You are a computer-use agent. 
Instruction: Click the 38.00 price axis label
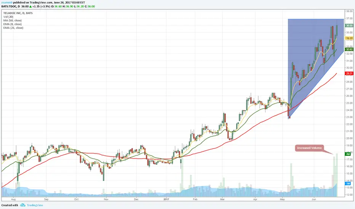pyautogui.click(x=349, y=11)
